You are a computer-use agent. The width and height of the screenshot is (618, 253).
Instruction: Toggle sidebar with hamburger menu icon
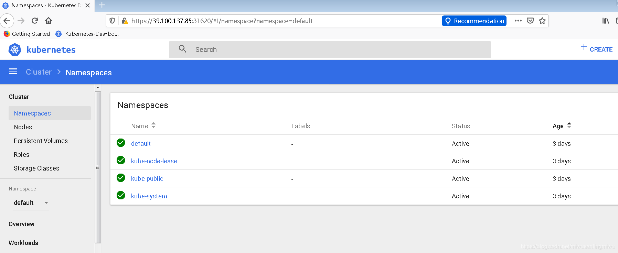[x=13, y=71]
